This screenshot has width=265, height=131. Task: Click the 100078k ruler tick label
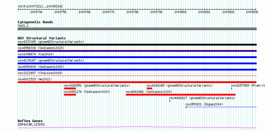coord(133,12)
